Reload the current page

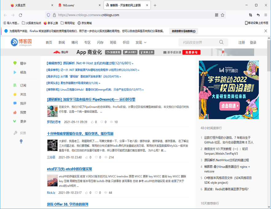pos(20,15)
